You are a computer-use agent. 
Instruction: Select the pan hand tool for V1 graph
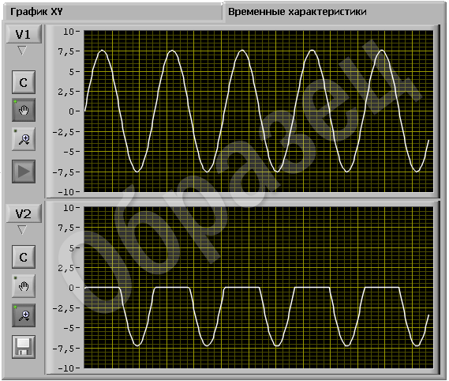[x=24, y=110]
